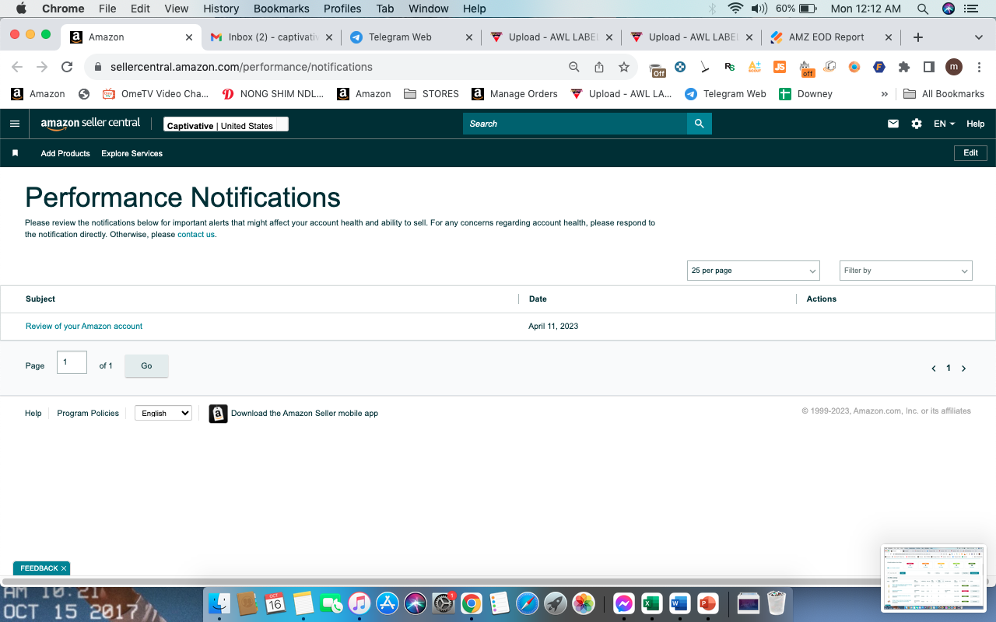The height and width of the screenshot is (622, 996).
Task: Open the Seller Central hamburger menu
Action: click(x=15, y=124)
